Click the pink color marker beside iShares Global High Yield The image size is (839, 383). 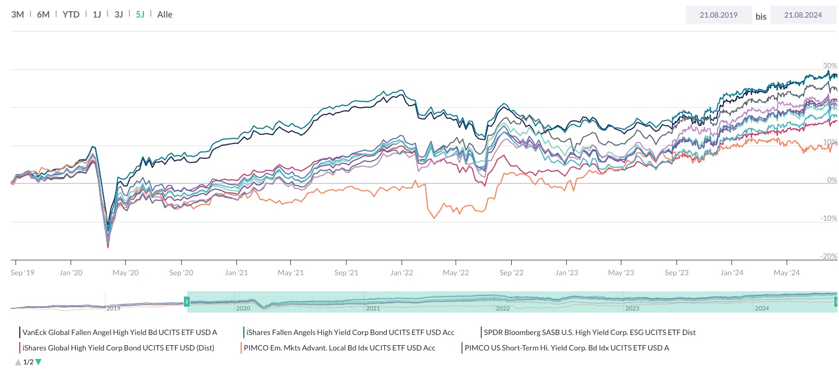pyautogui.click(x=20, y=347)
